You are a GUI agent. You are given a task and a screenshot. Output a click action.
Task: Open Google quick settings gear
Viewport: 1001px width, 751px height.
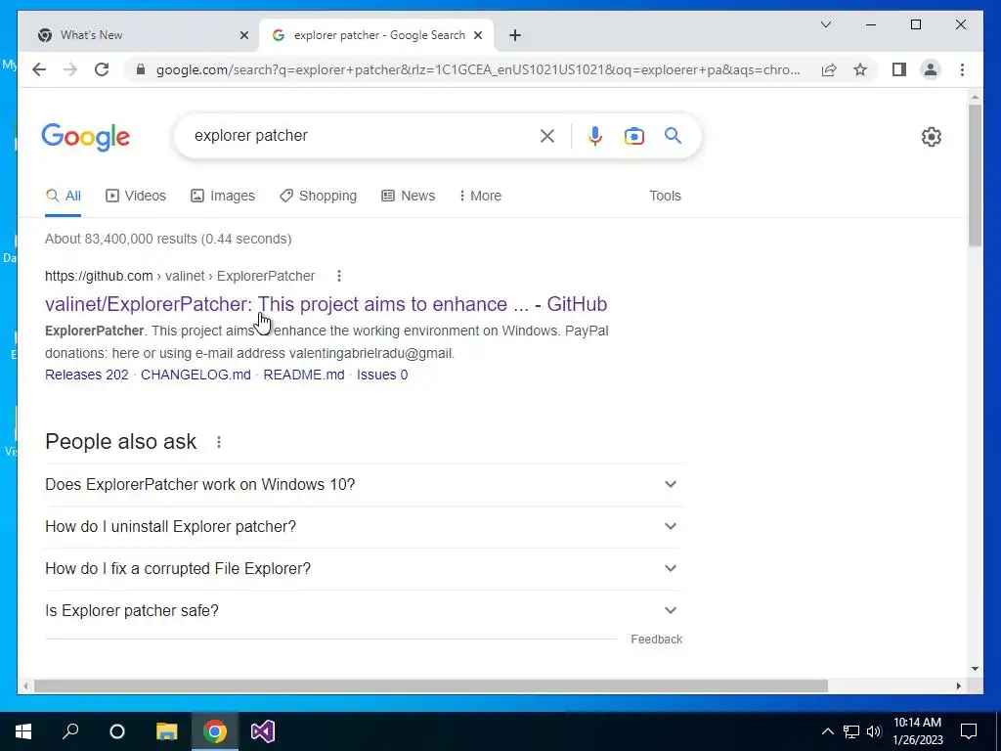931,137
